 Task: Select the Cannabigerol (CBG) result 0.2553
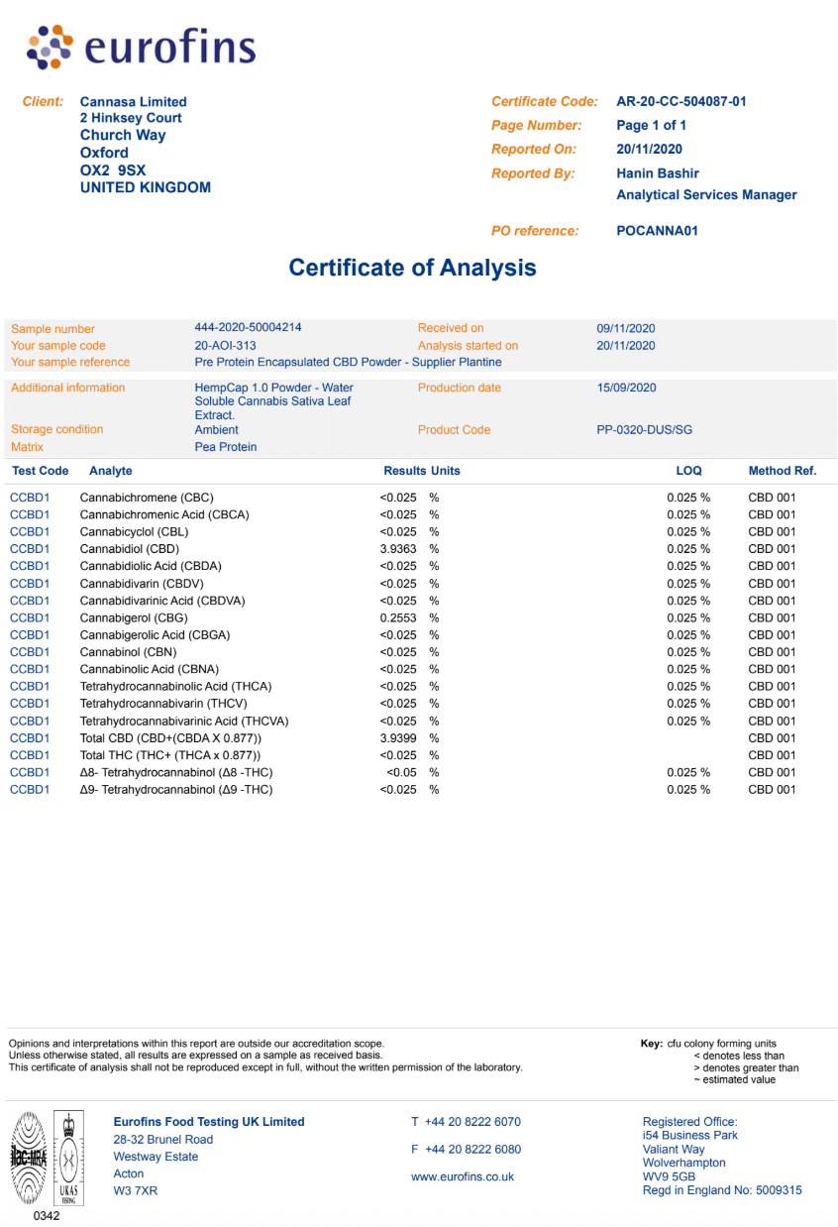tap(398, 617)
